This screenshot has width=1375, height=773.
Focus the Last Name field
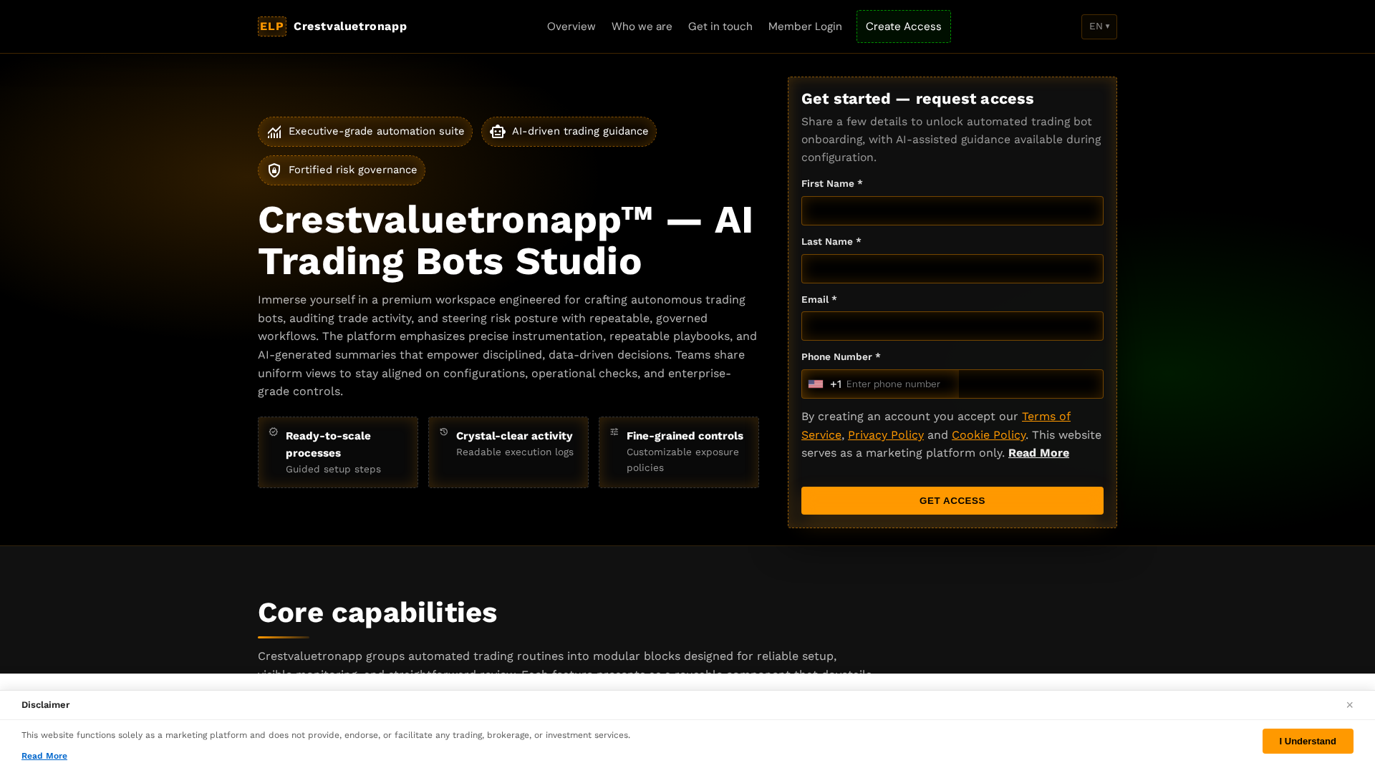pos(952,269)
